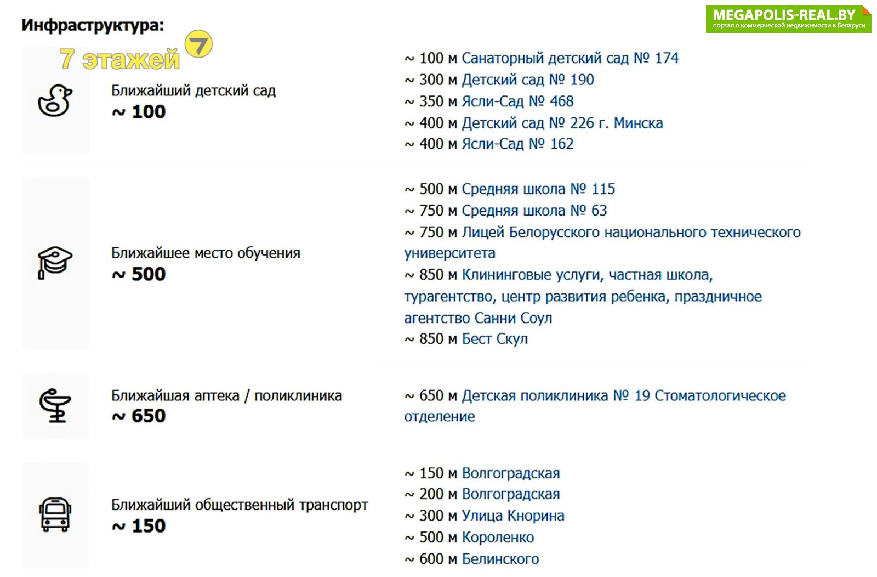Click the pharmacy snake bowl icon
The width and height of the screenshot is (877, 577).
(55, 405)
